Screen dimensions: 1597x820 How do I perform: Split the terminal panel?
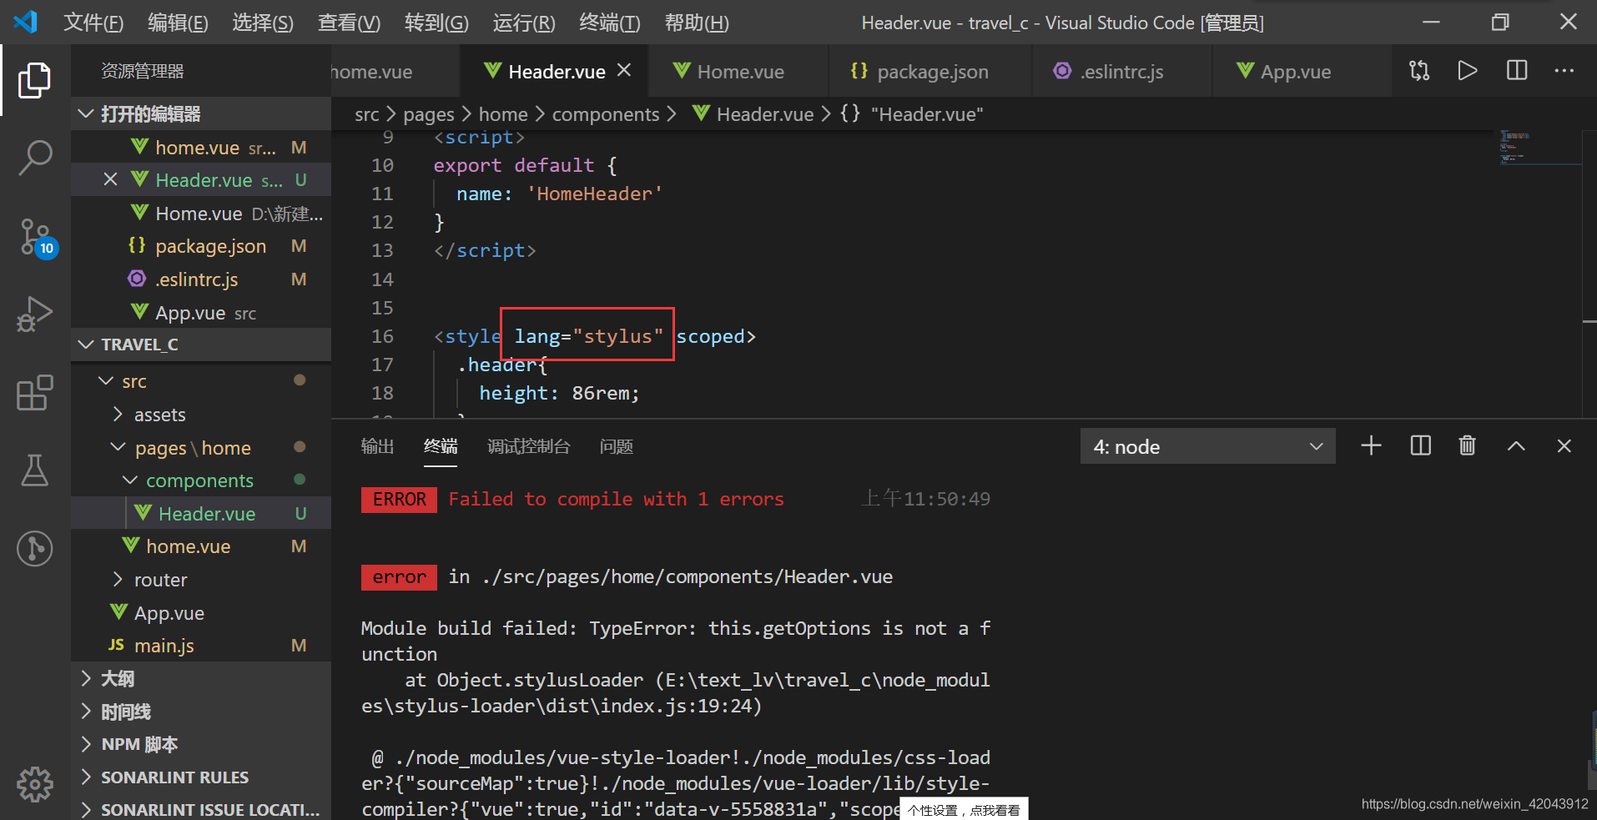(x=1420, y=446)
